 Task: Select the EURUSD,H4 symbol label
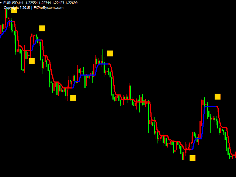click(13, 3)
